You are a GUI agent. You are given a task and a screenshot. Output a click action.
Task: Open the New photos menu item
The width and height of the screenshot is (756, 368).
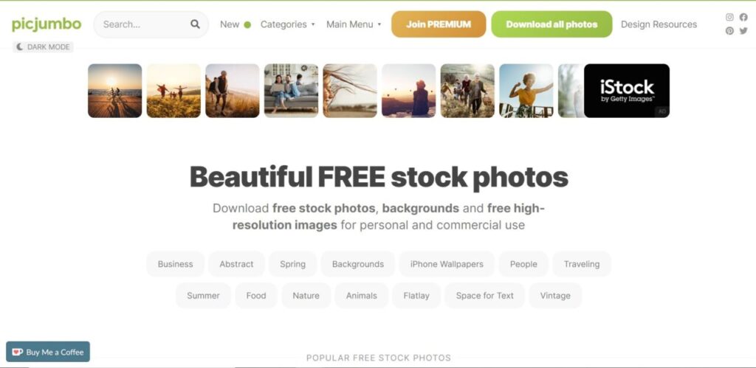pos(236,24)
